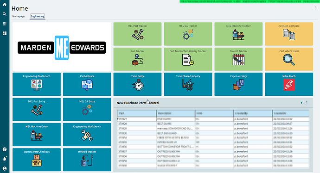Screen dimensions: 320x173
Task: Open filter on New Purchase Parts Created
Action: click(301, 103)
